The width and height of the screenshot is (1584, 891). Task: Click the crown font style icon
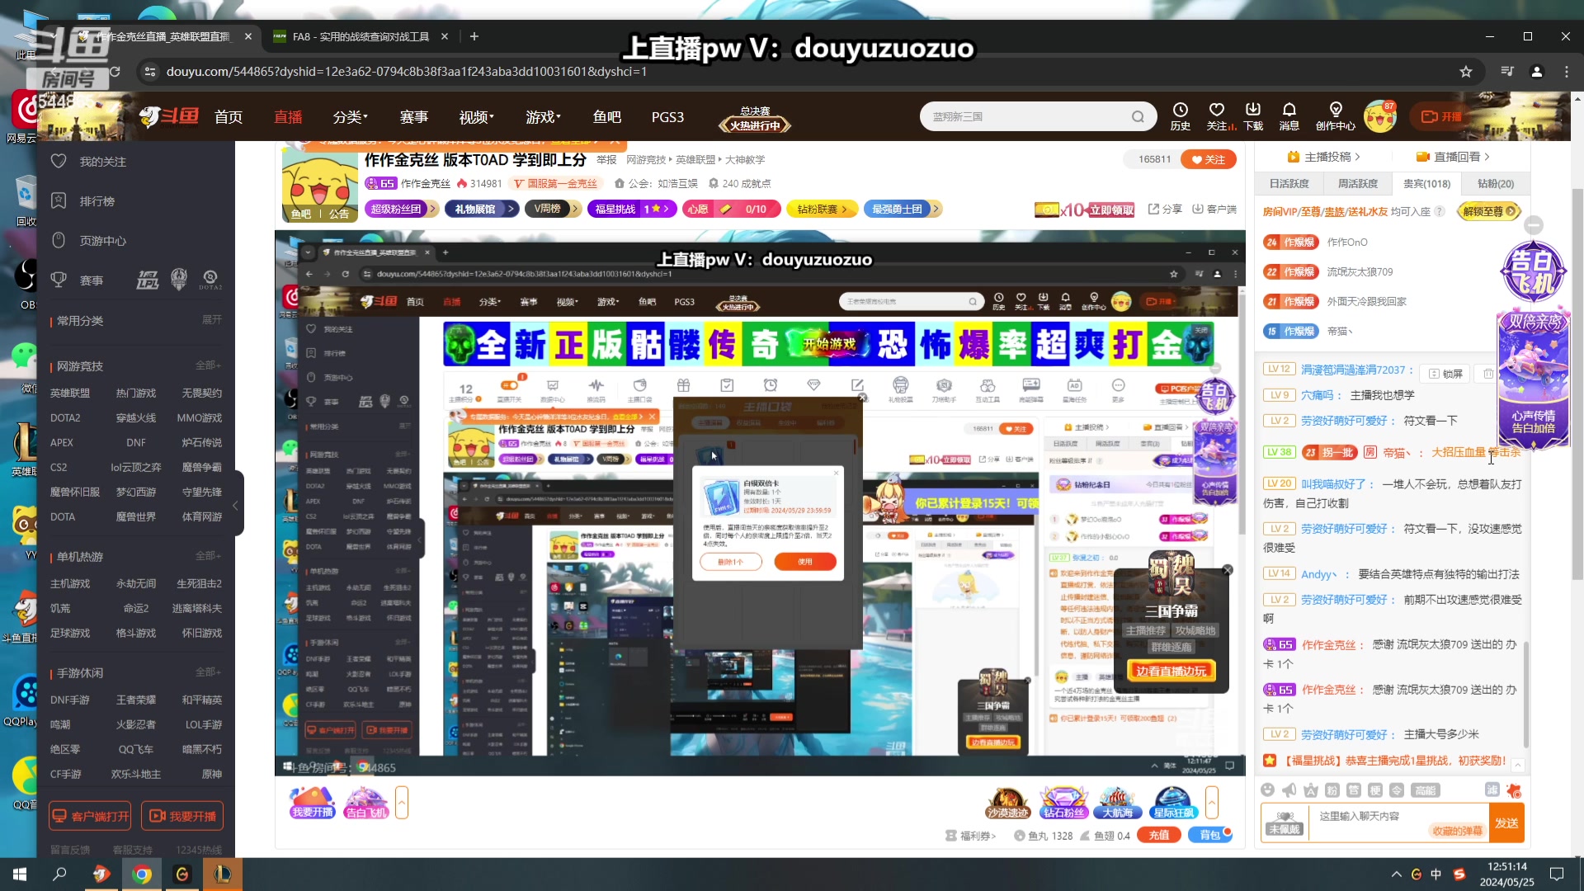(1311, 790)
